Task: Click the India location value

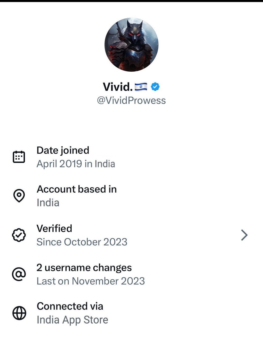Action: pos(48,203)
